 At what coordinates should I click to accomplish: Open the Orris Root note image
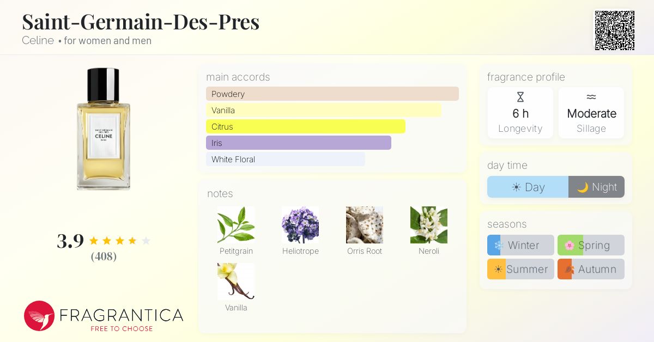(x=365, y=225)
